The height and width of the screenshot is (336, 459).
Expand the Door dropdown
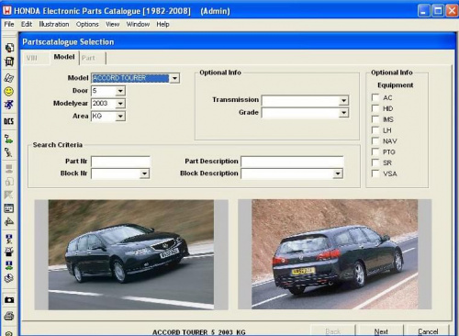[120, 91]
